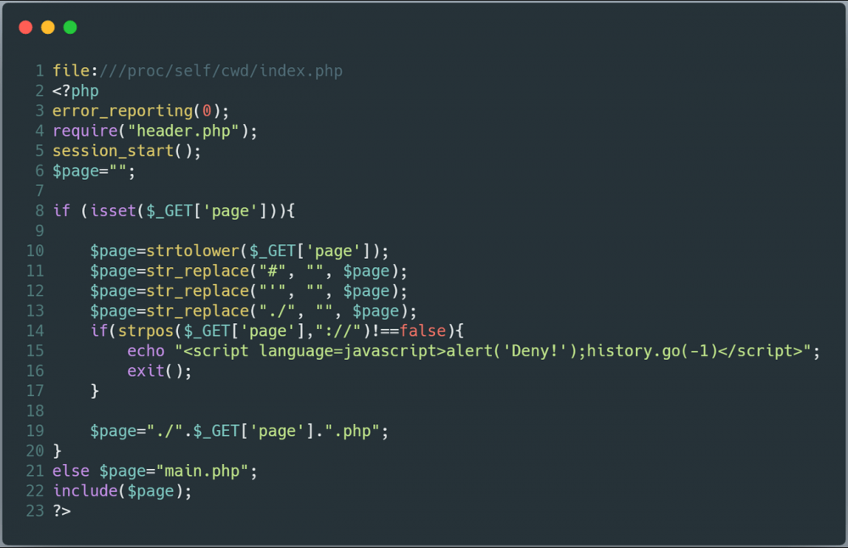The height and width of the screenshot is (548, 848).
Task: Click the echo keyword on line 15
Action: (x=146, y=351)
